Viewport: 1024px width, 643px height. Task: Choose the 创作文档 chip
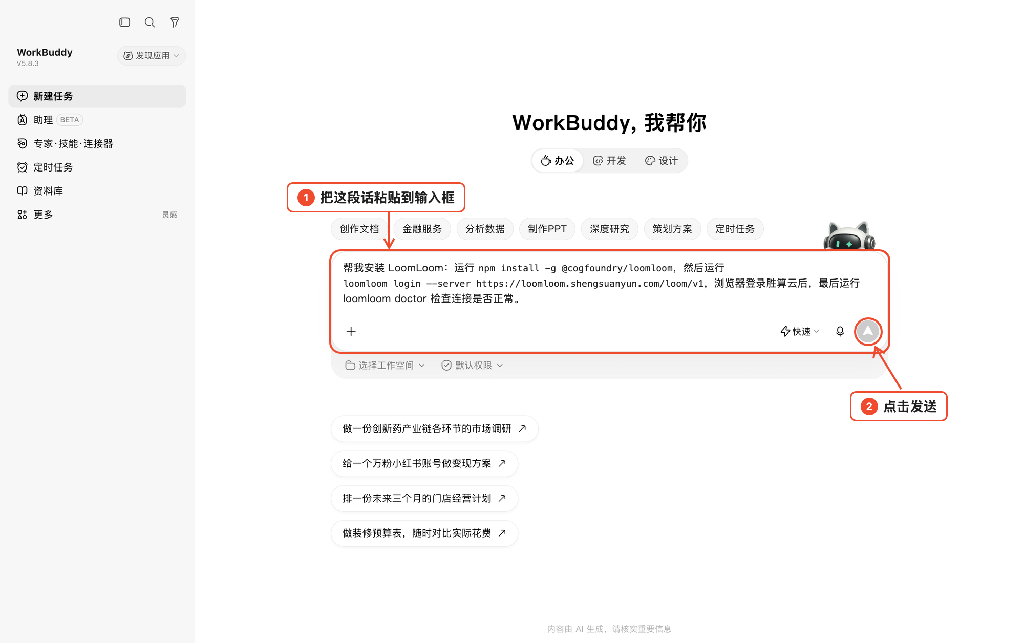pos(359,229)
